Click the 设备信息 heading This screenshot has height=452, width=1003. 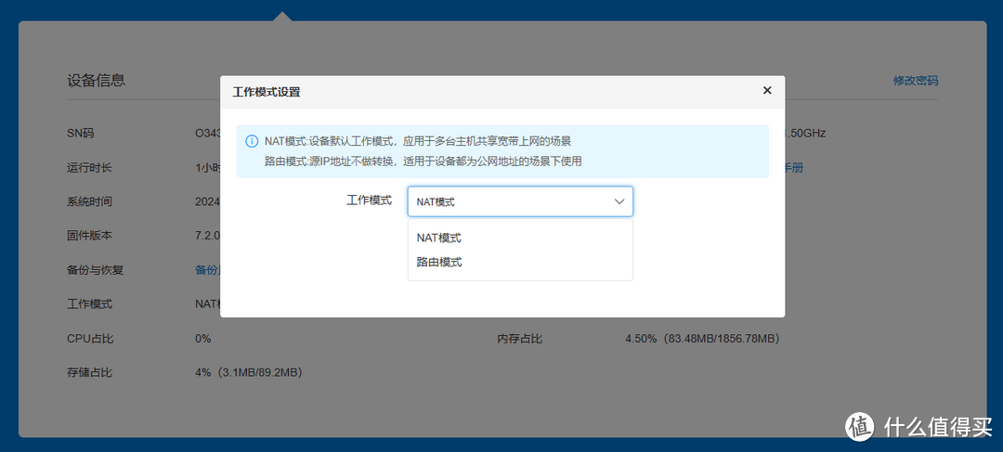(96, 80)
